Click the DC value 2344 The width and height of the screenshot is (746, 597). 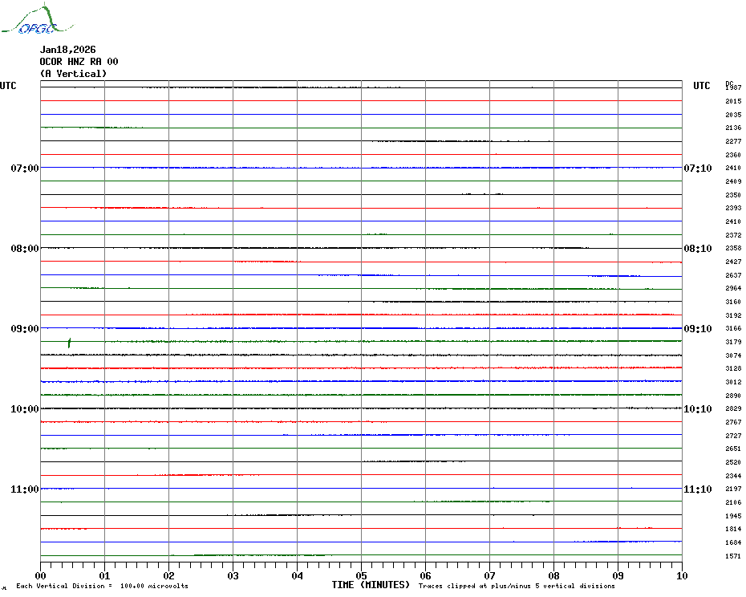click(733, 476)
